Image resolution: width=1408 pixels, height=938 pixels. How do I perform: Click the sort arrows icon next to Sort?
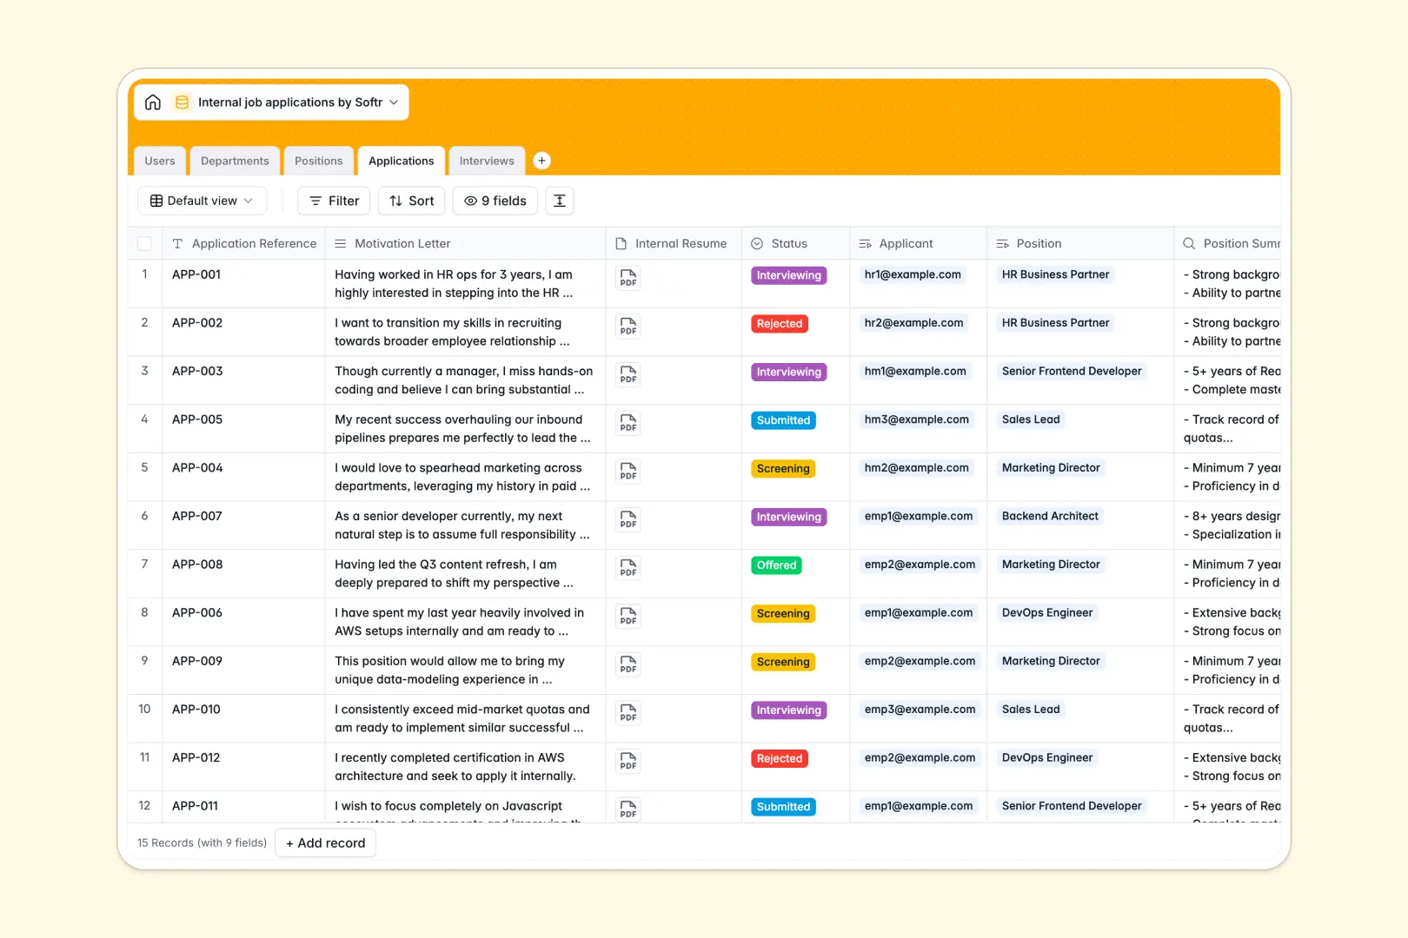(395, 201)
